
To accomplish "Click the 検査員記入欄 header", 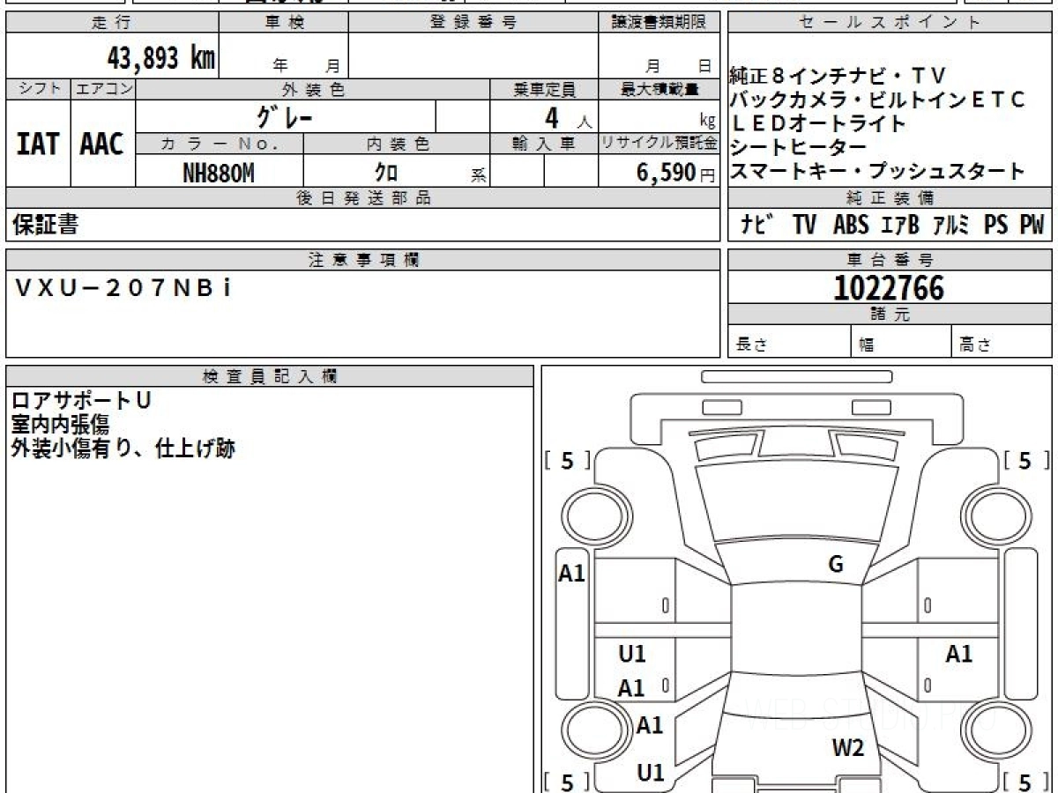I will coord(270,376).
